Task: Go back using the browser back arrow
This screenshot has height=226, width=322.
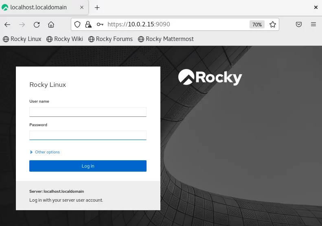Action: (x=7, y=25)
